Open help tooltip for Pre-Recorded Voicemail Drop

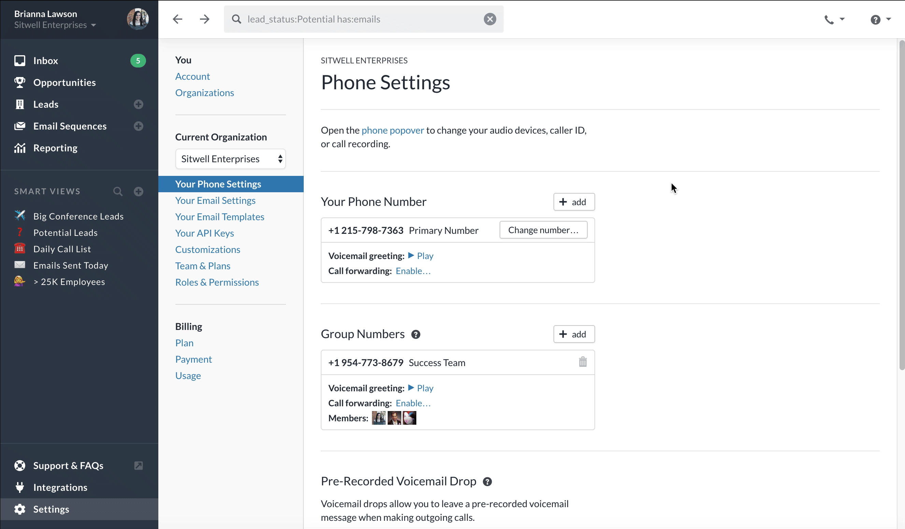click(x=487, y=482)
